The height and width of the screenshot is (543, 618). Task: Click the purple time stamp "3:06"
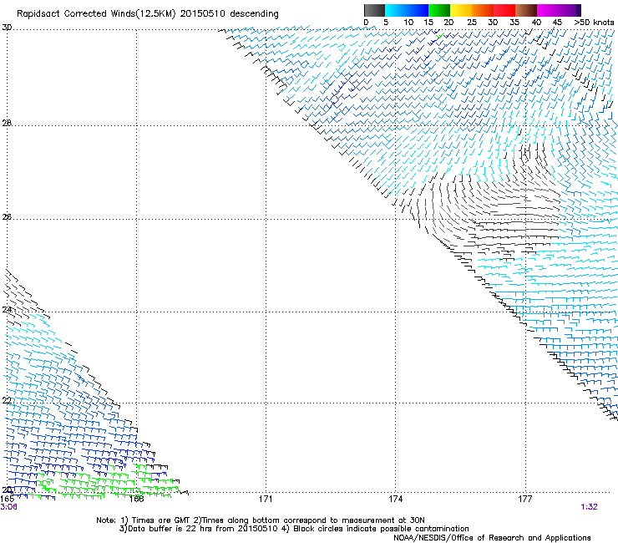pyautogui.click(x=8, y=507)
